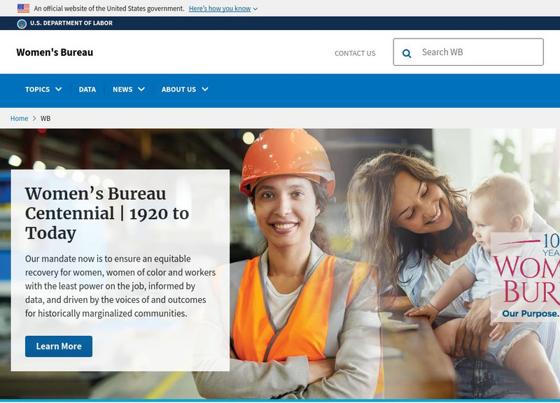Open the Topics menu
Viewport: 560px width, 403px height.
pyautogui.click(x=37, y=90)
